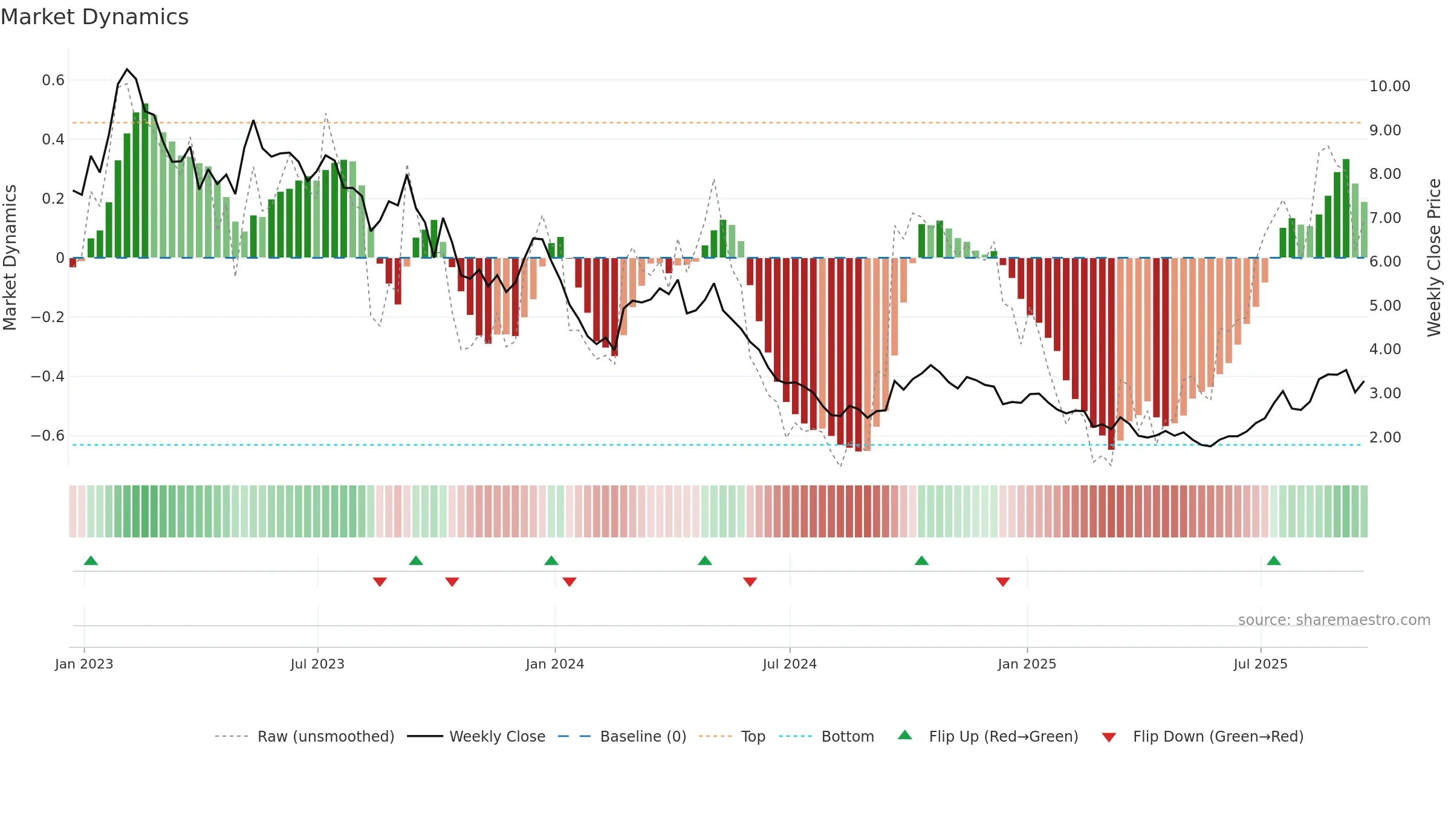Click the flip-down marker just before Jul 2024
1451x816 pixels.
point(750,582)
